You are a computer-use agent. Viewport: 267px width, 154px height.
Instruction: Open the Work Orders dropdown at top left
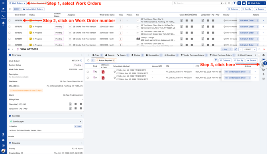[17, 3]
